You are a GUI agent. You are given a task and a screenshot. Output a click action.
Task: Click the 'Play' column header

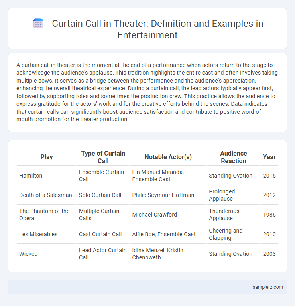(x=47, y=157)
